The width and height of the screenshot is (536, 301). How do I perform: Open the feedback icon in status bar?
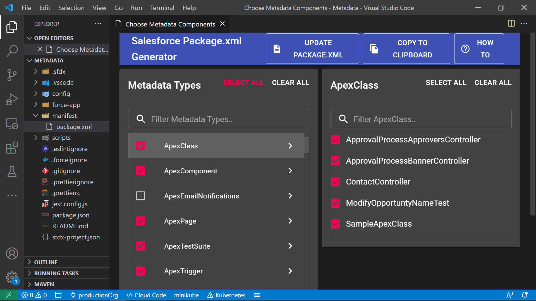click(x=510, y=295)
